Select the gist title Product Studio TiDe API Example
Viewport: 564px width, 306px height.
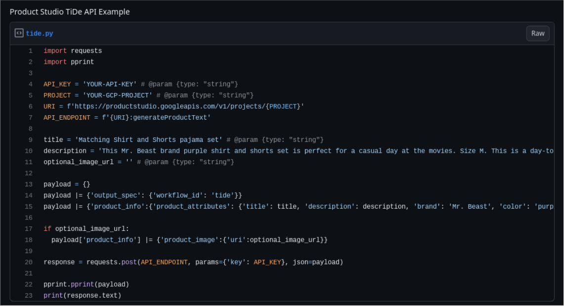click(70, 11)
